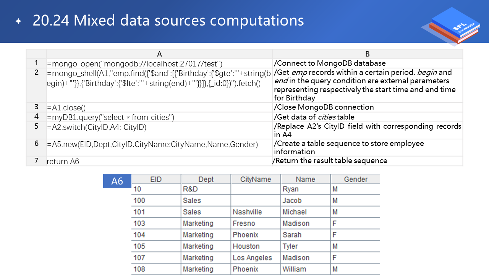Select column B header in the code grid
Image resolution: width=489 pixels, height=275 pixels.
pos(367,54)
